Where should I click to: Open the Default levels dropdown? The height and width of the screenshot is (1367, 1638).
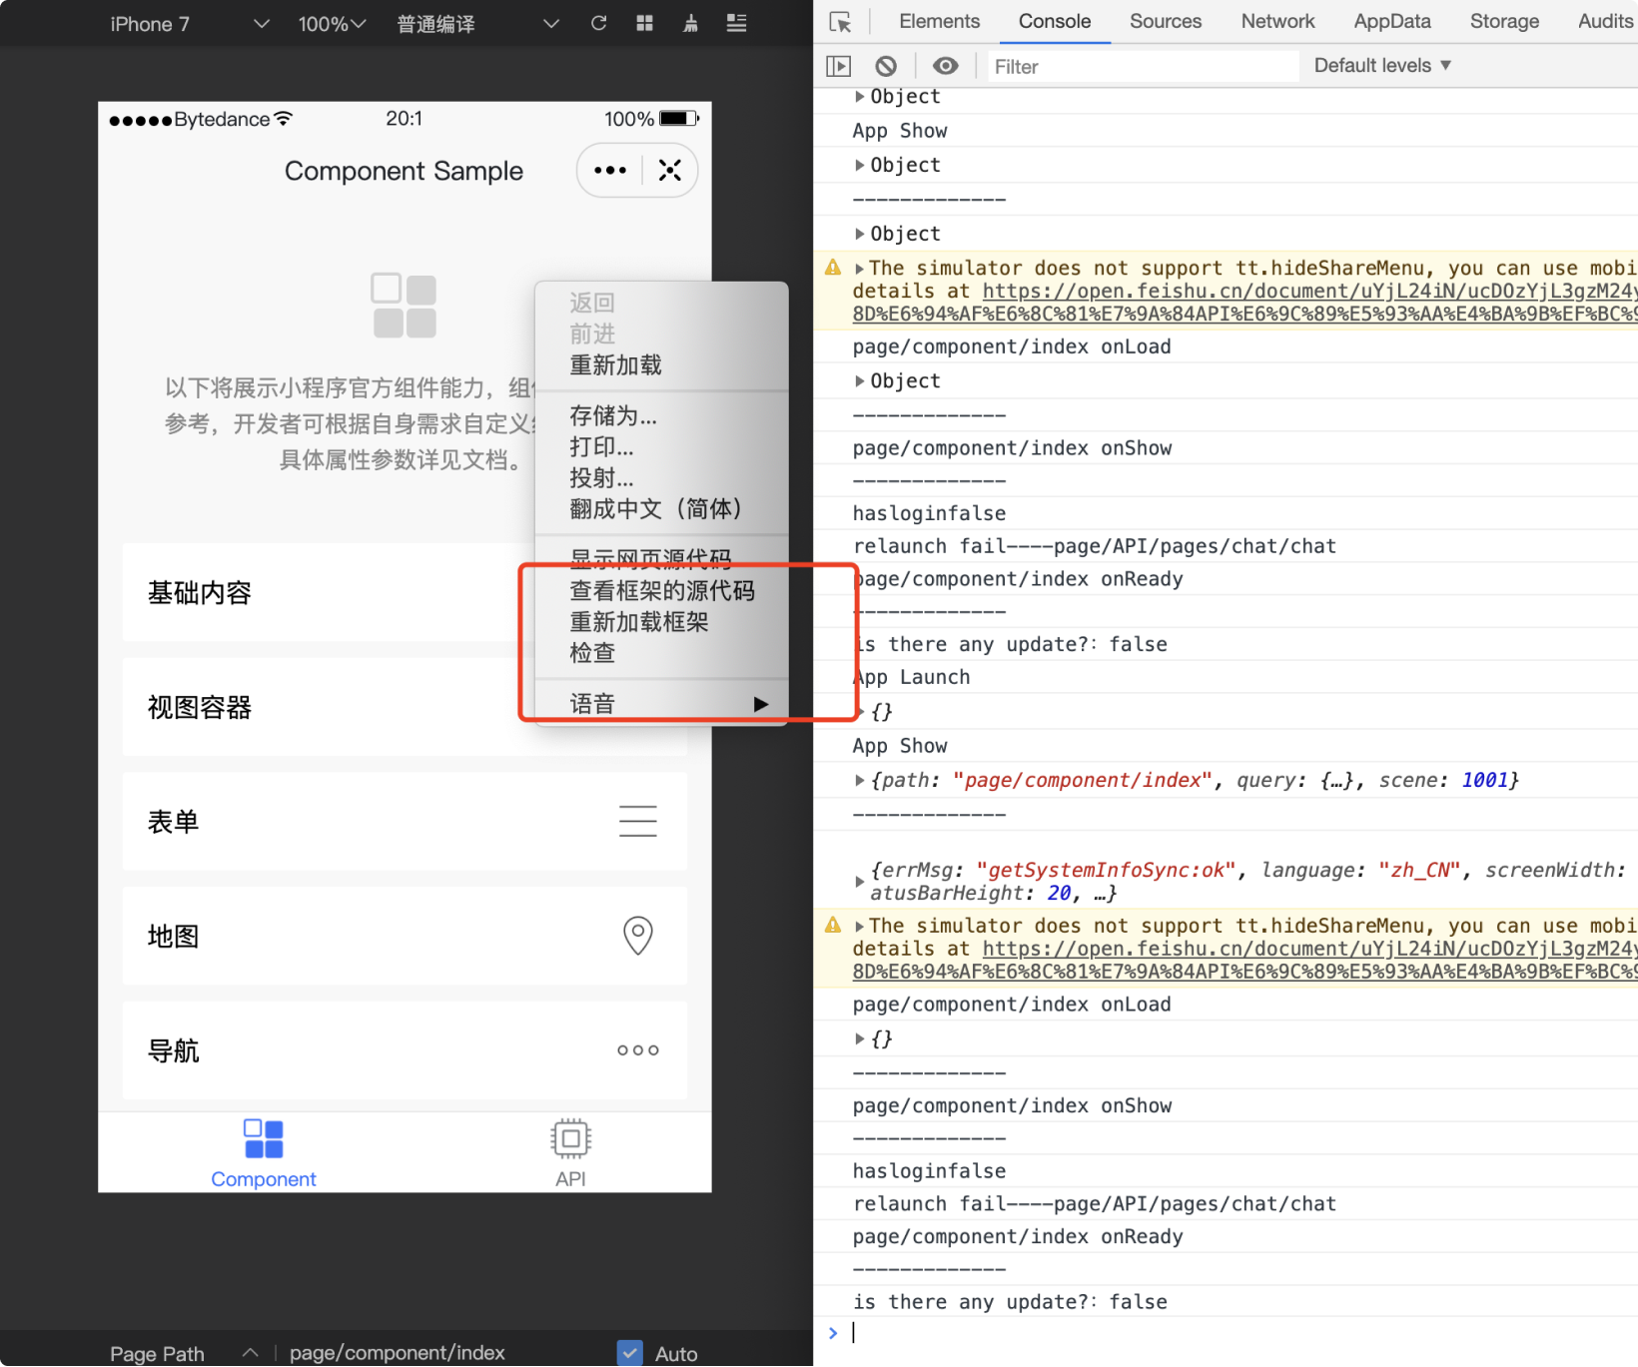1381,66
